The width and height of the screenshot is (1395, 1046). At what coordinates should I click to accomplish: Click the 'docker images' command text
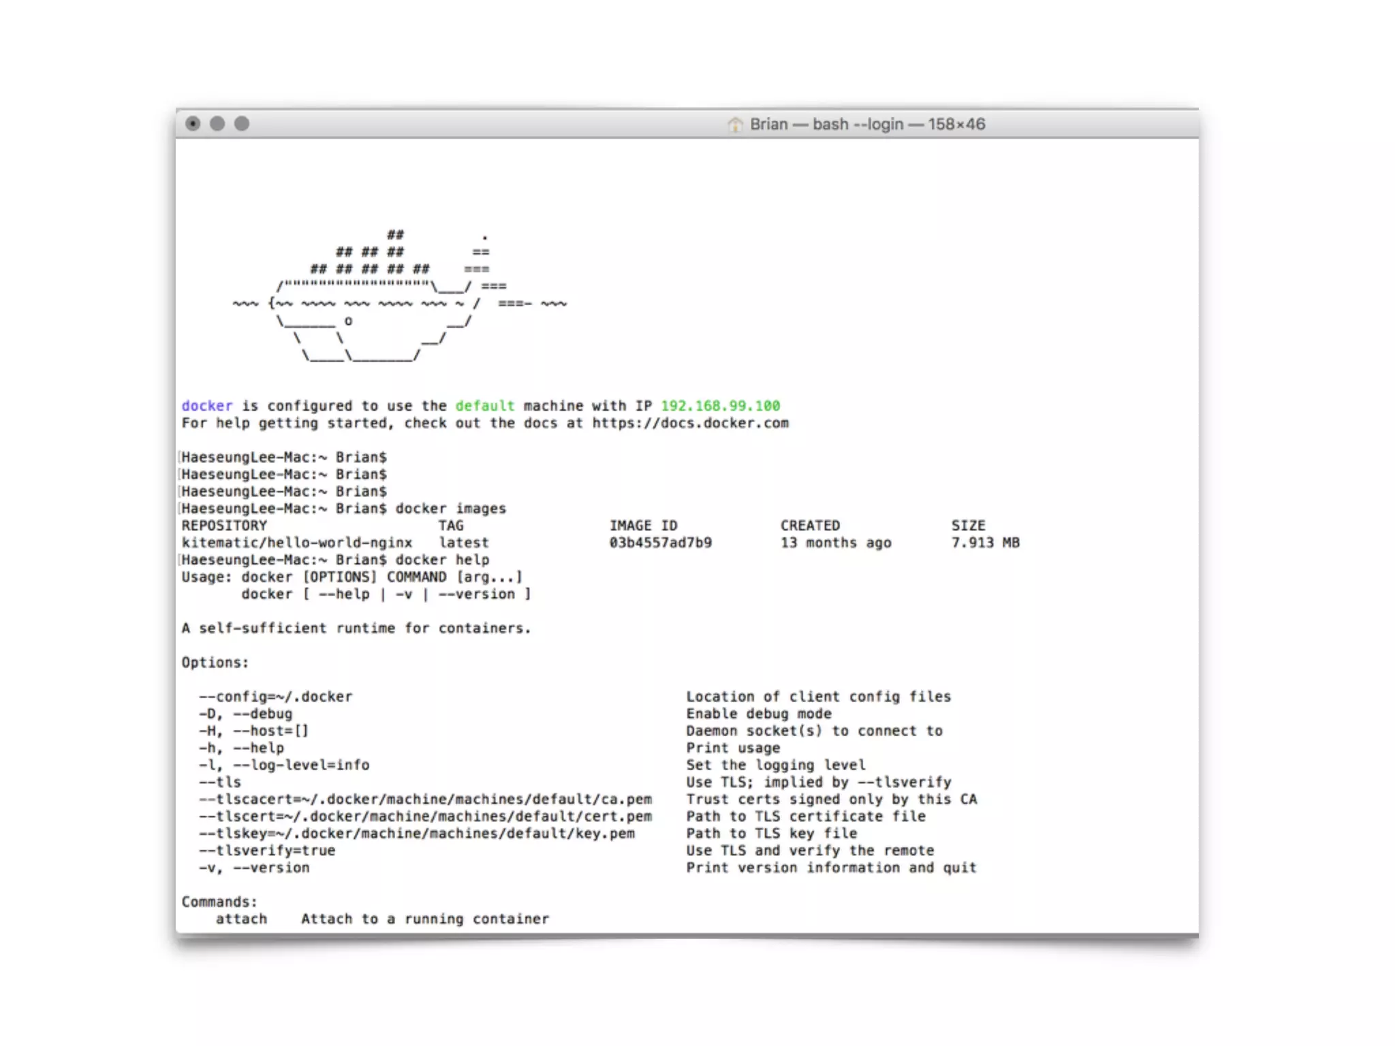pos(450,509)
